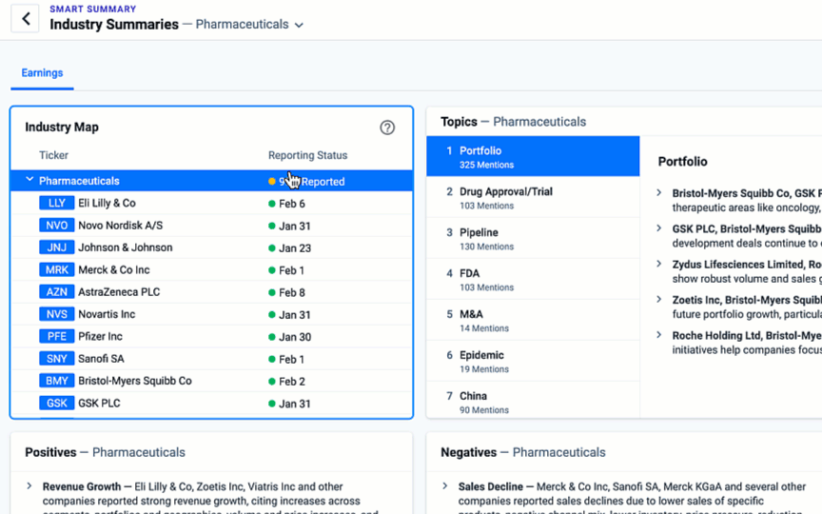Open the Pharmaceuticals industry dropdown in header
Image resolution: width=822 pixels, height=514 pixels.
(249, 25)
